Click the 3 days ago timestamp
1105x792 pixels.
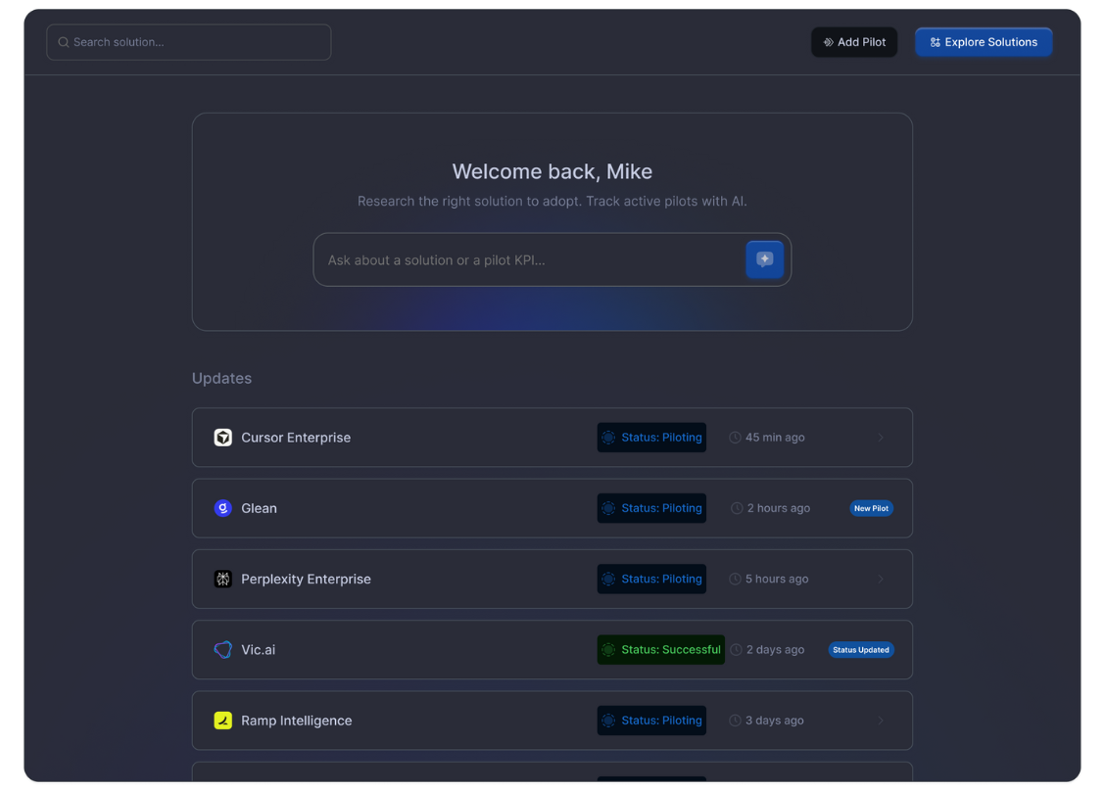775,721
